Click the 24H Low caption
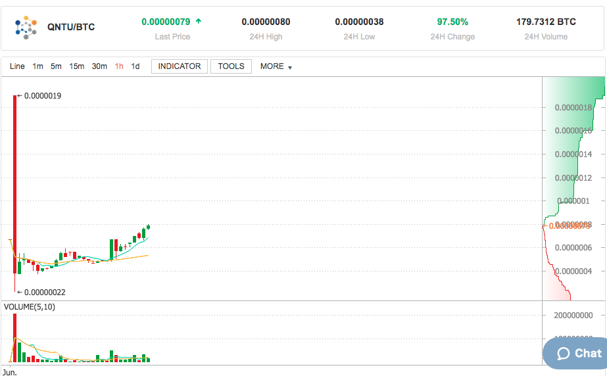The width and height of the screenshot is (607, 376). (x=359, y=37)
